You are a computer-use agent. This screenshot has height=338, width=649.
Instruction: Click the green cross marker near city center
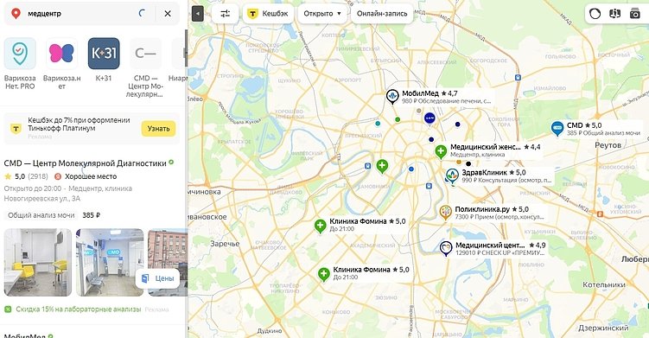click(x=382, y=166)
